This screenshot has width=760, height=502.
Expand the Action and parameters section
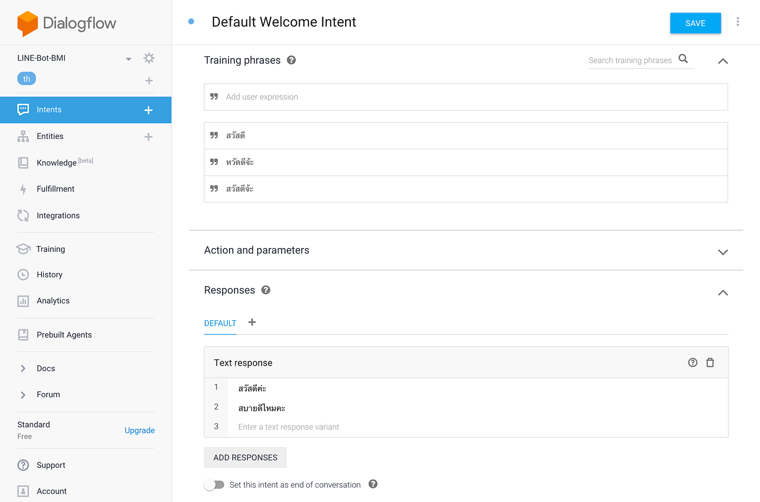pyautogui.click(x=723, y=252)
